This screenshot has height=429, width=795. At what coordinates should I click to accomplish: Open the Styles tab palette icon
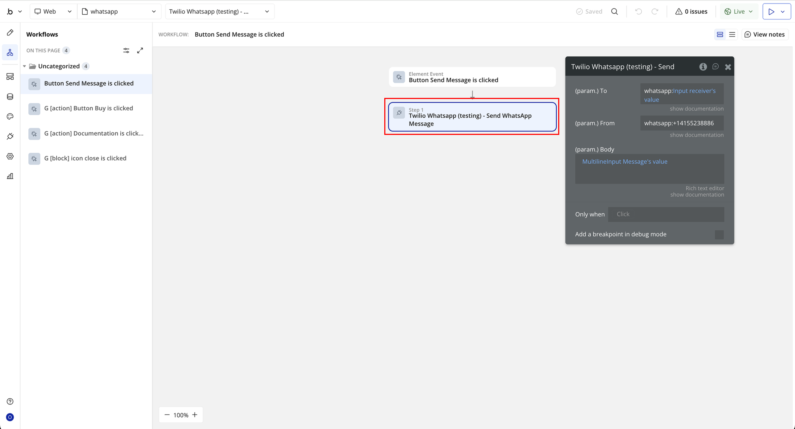(x=10, y=117)
